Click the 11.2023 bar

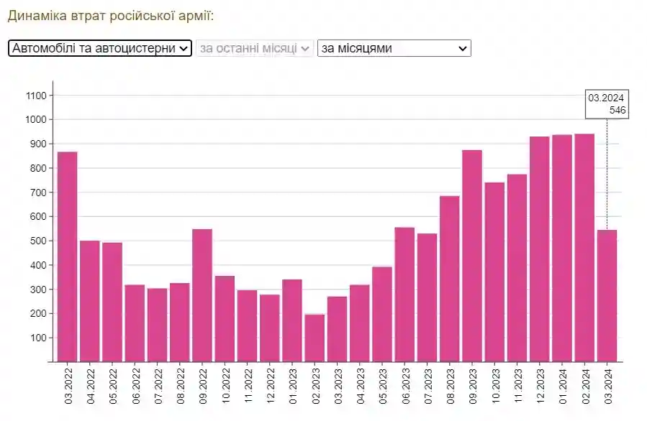(x=517, y=268)
